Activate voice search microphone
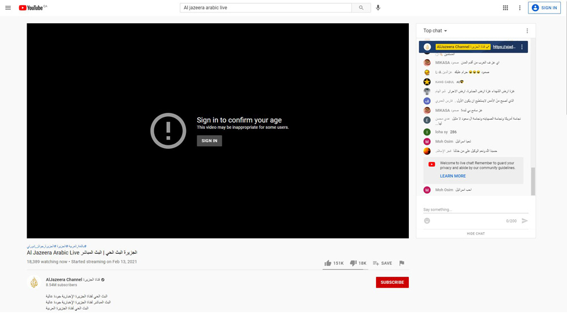This screenshot has width=567, height=319. tap(378, 8)
